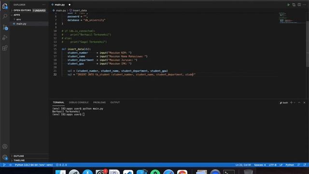This screenshot has height=174, width=309.
Task: Select the bash terminal shell label
Action: click(284, 103)
